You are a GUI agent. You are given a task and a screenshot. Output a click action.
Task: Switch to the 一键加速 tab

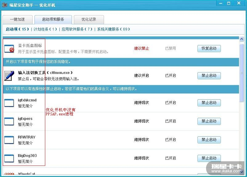pyautogui.click(x=18, y=19)
